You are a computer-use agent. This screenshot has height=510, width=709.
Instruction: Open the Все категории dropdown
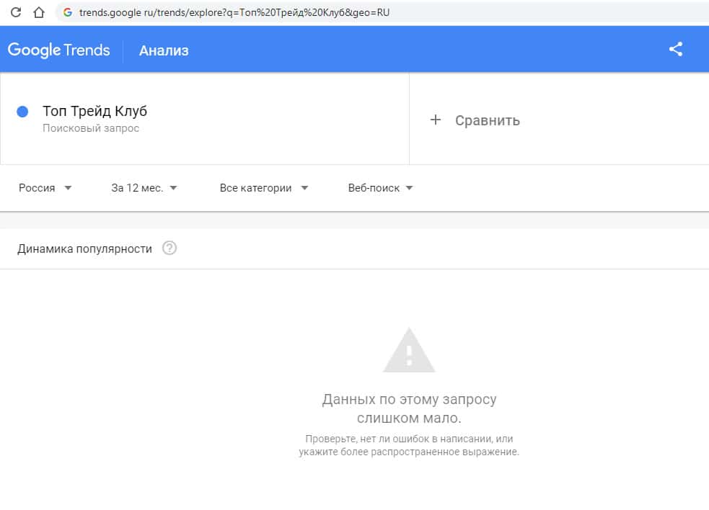coord(264,188)
